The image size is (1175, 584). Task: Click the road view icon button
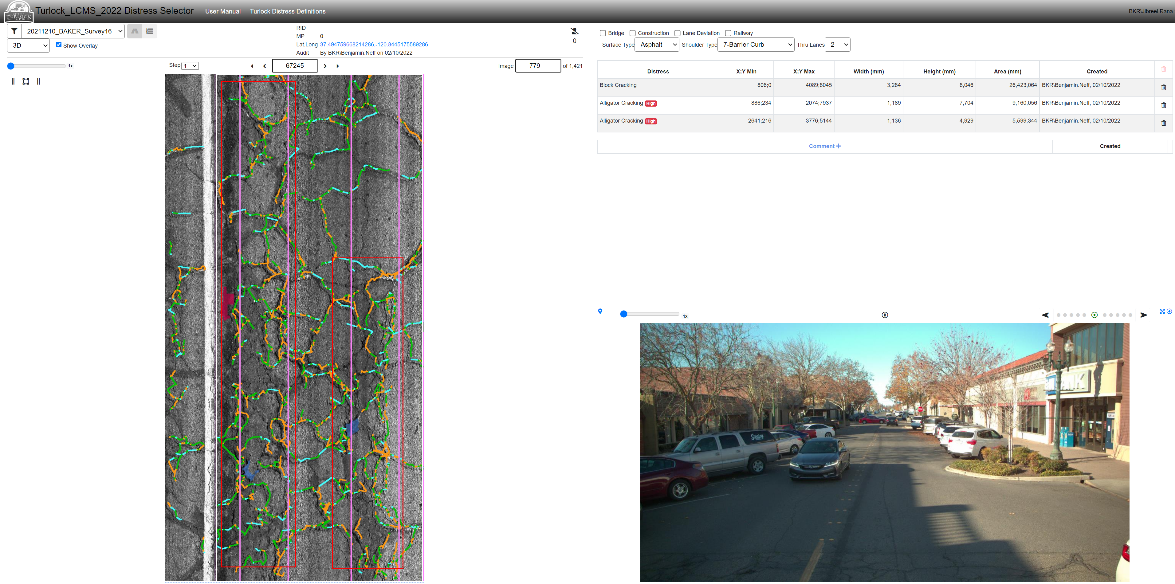pyautogui.click(x=135, y=31)
